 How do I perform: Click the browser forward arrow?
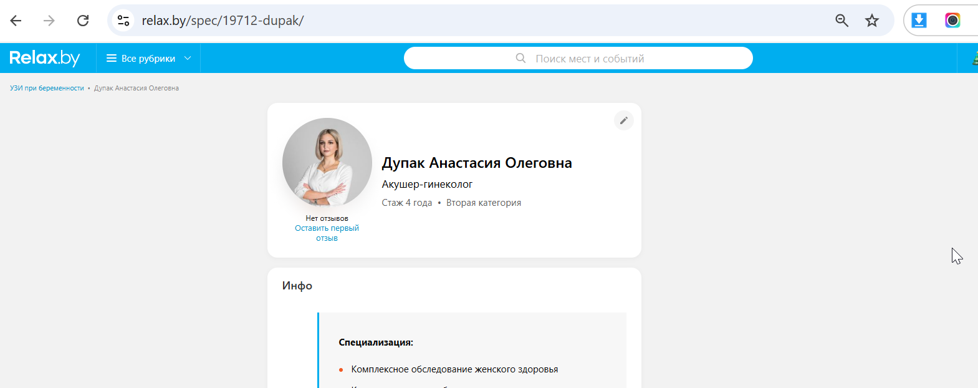coord(49,21)
